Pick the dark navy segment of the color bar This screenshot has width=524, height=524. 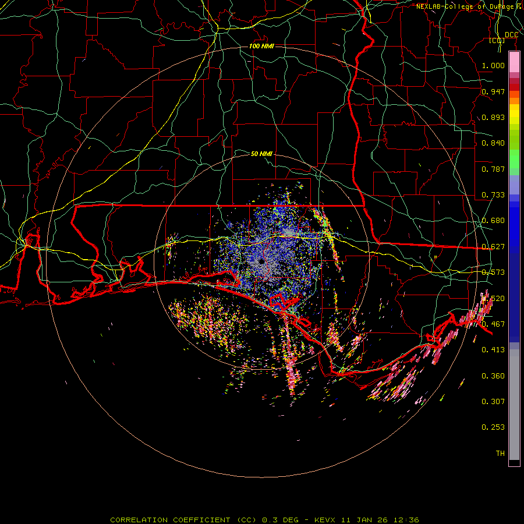514,298
